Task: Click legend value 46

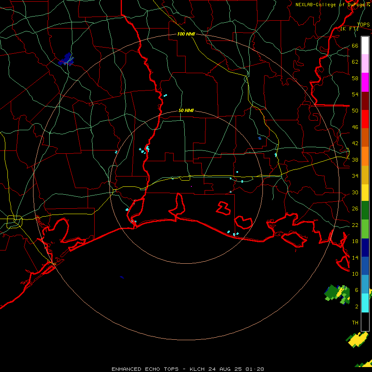Action: [355, 127]
